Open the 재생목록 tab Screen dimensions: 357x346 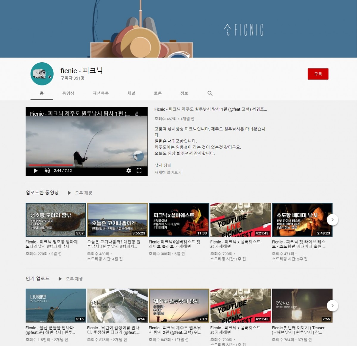[101, 93]
